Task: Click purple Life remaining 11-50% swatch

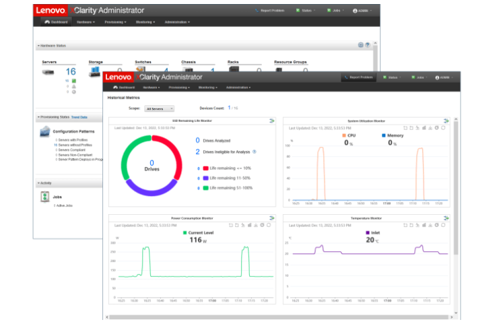Action: point(205,178)
